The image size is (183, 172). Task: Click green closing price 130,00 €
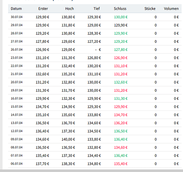click(x=121, y=17)
